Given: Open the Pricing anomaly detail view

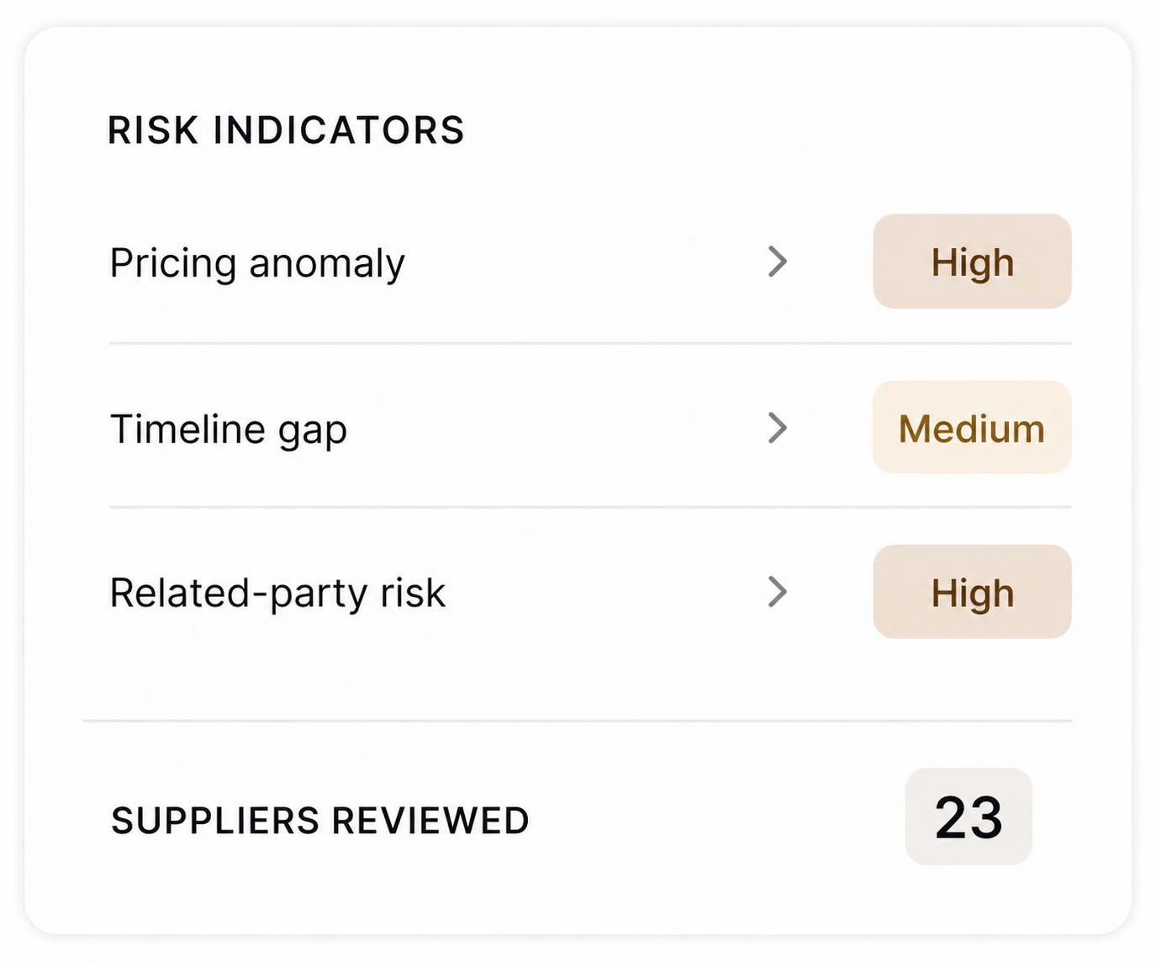Looking at the screenshot, I should (x=256, y=262).
